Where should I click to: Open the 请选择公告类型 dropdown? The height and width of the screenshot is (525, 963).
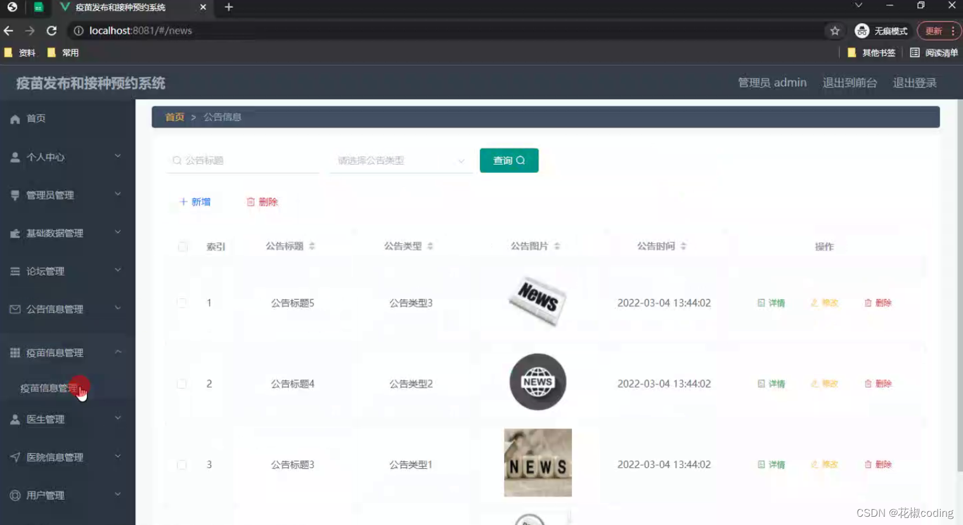pyautogui.click(x=401, y=160)
